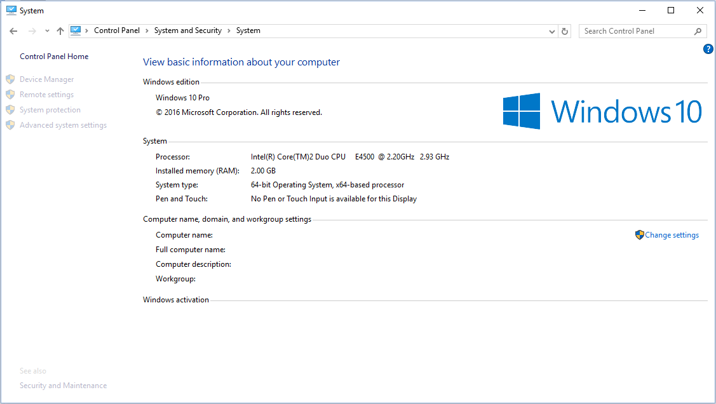Open Security and Maintenance

[63, 386]
